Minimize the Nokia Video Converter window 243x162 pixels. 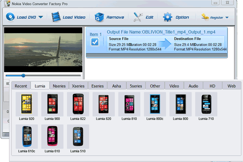coord(216,3)
